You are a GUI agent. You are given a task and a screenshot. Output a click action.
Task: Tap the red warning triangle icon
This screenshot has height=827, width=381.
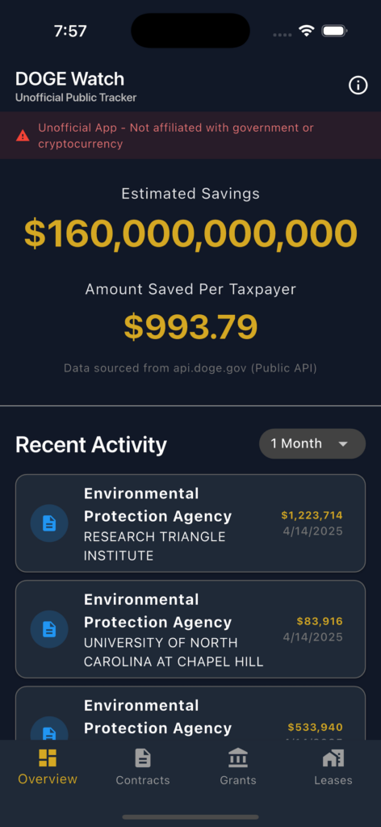click(23, 136)
